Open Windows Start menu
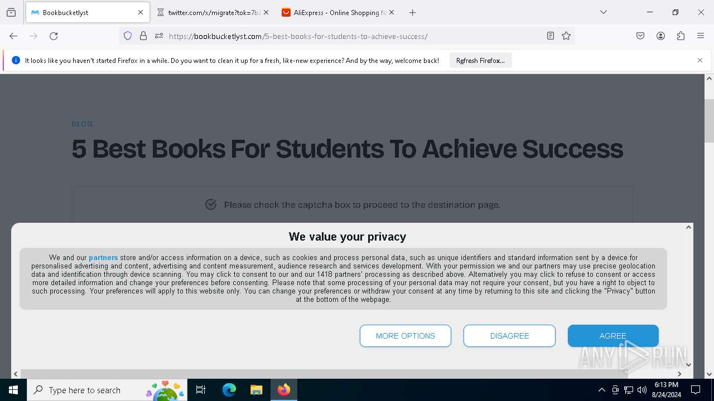The width and height of the screenshot is (714, 401). point(13,390)
